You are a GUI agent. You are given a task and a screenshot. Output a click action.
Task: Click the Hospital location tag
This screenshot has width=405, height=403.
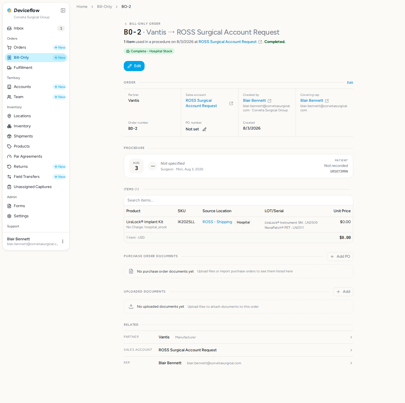[x=243, y=222]
